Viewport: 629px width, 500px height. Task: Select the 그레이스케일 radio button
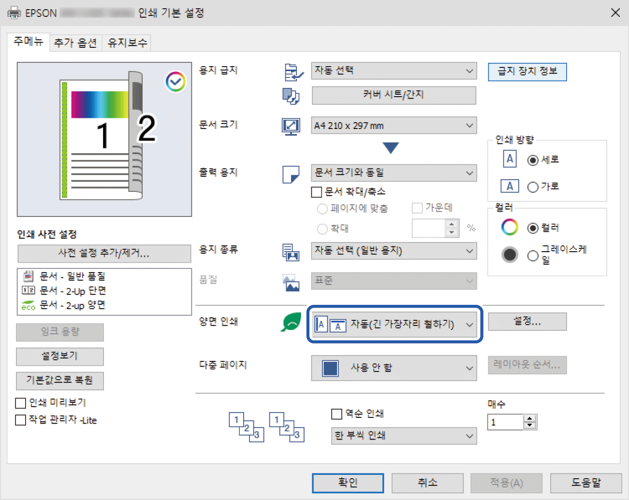click(x=533, y=256)
